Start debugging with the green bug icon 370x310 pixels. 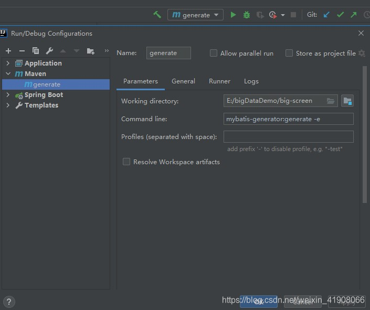(x=247, y=15)
